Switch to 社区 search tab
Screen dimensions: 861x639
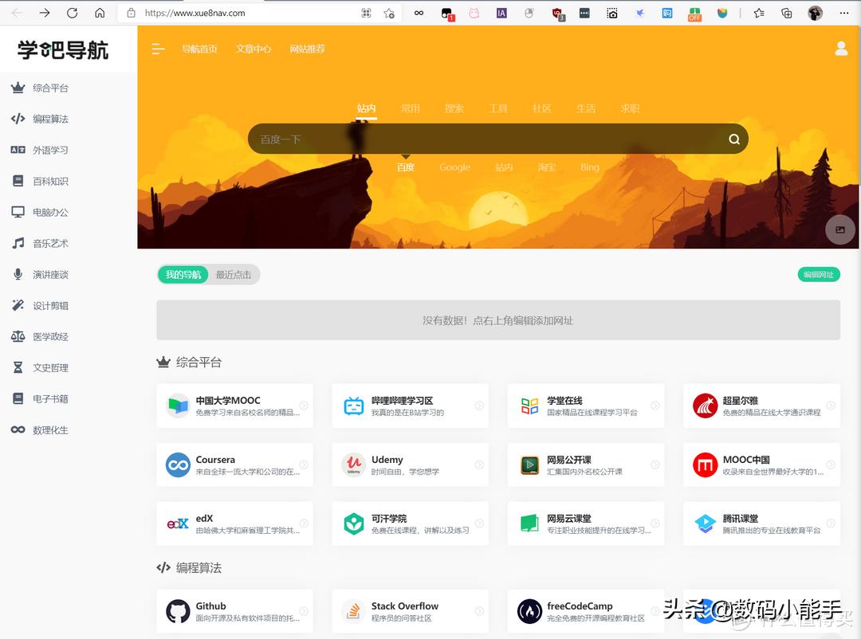click(x=542, y=108)
